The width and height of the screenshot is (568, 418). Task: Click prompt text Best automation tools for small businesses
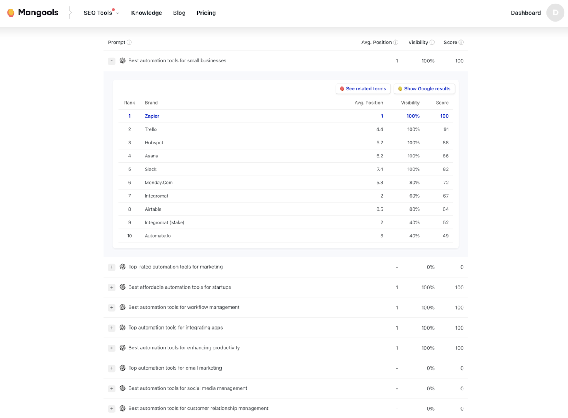[x=177, y=61]
